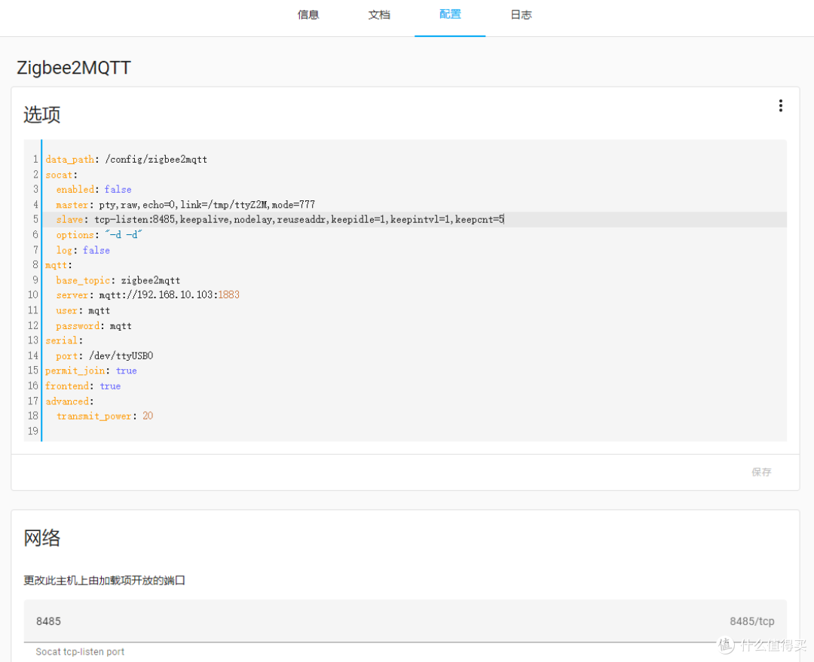Click the frontend true value

[110, 386]
